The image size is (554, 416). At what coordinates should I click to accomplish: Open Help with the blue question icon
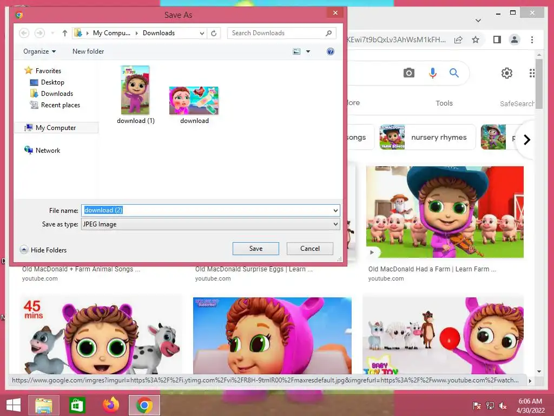tap(331, 51)
